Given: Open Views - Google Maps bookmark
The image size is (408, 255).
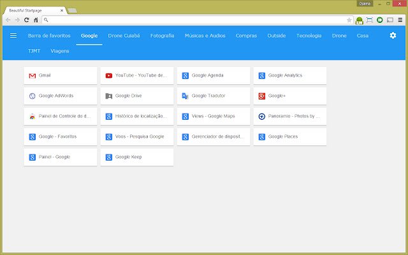Looking at the screenshot, I should pos(214,116).
